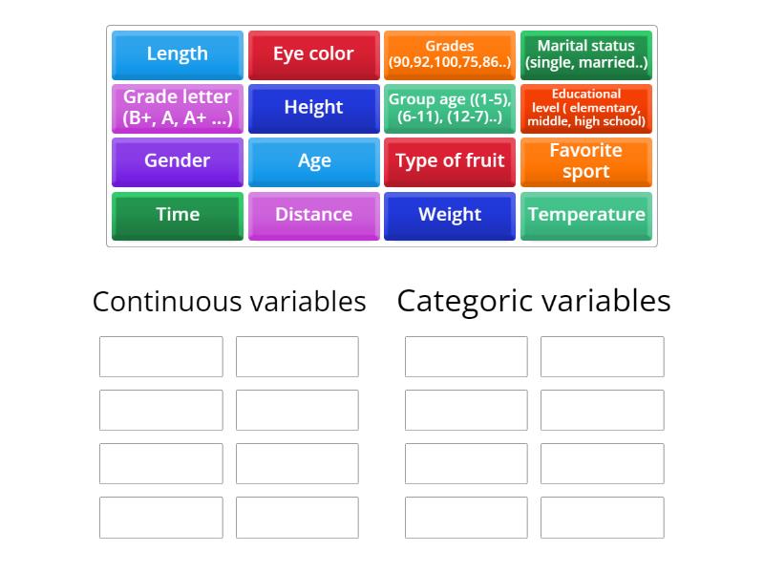Pick the Temperature card

[585, 215]
